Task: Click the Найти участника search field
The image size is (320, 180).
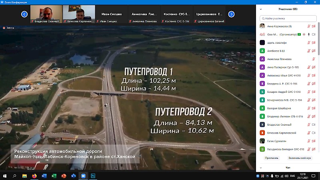Action: click(289, 18)
